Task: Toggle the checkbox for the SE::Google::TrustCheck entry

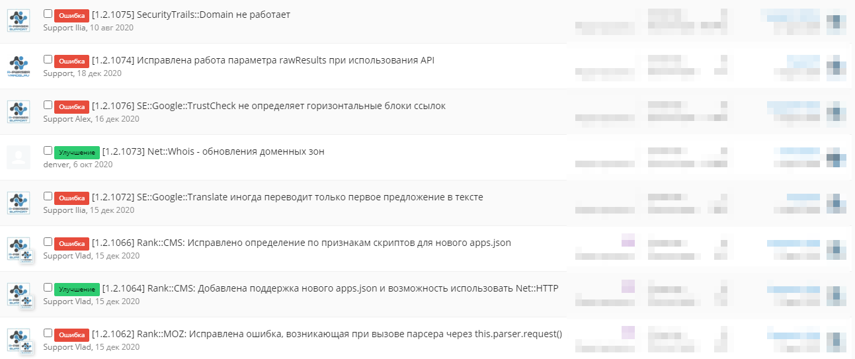Action: click(48, 105)
